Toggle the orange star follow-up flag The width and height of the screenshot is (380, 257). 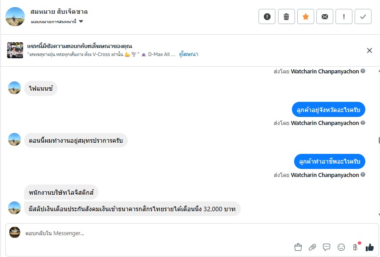[x=305, y=17]
